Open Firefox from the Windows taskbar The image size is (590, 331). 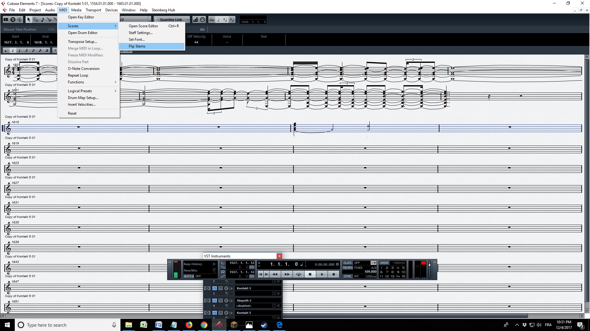tap(189, 325)
